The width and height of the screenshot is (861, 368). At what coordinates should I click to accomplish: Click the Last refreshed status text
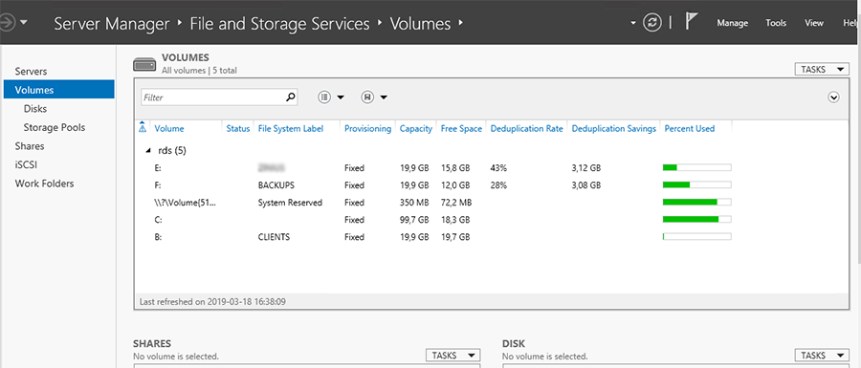coord(212,301)
